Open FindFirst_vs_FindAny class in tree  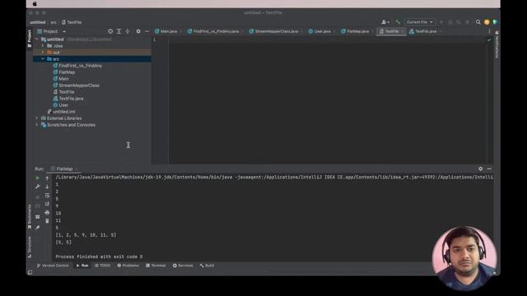pyautogui.click(x=77, y=66)
